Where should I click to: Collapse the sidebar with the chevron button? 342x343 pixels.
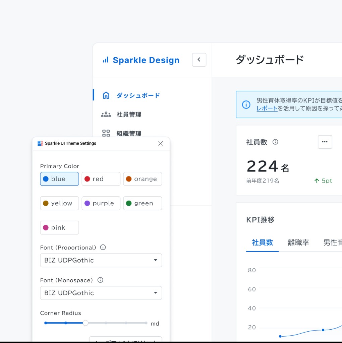tap(199, 60)
